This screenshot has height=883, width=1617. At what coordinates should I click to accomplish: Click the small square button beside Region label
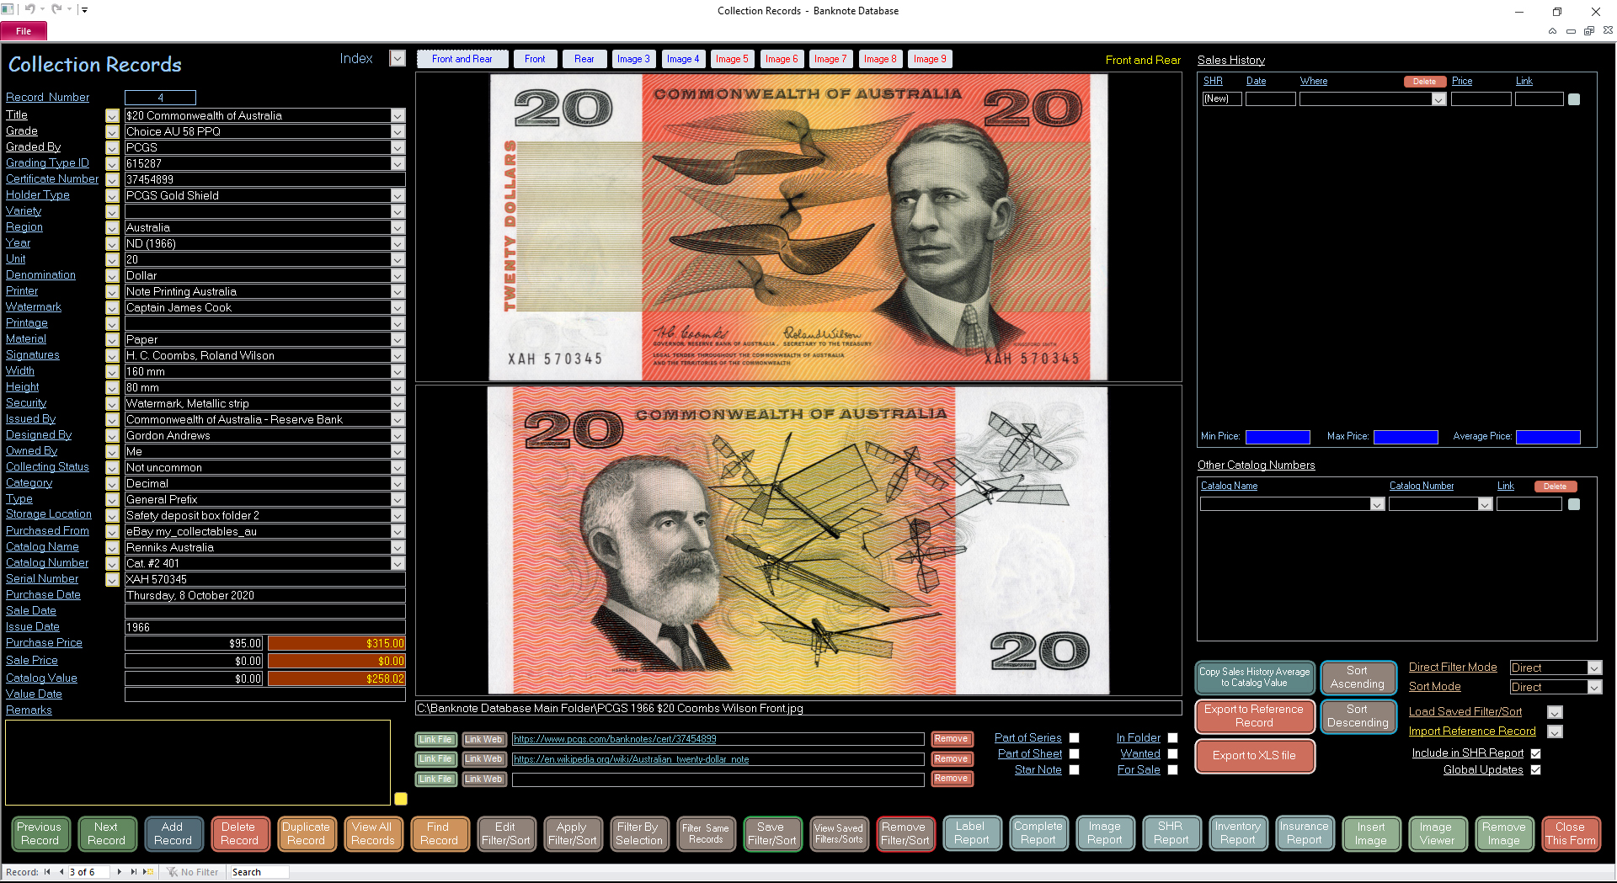112,227
